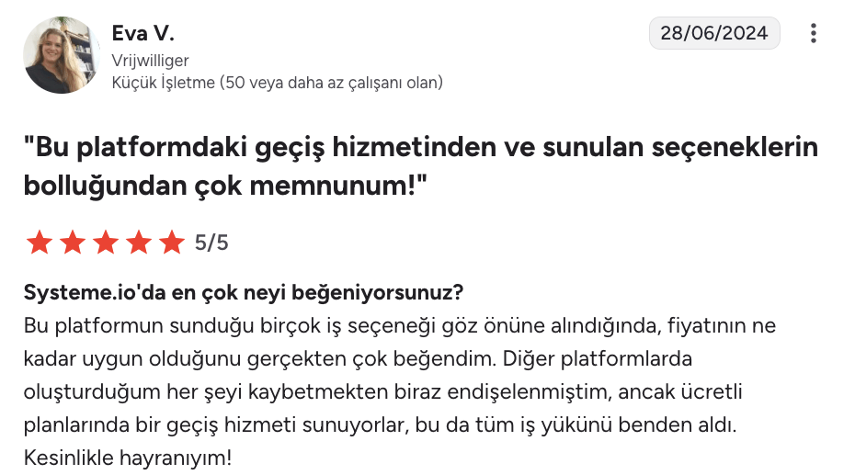Click the Vrijwilliger role label
855x475 pixels.
[150, 61]
